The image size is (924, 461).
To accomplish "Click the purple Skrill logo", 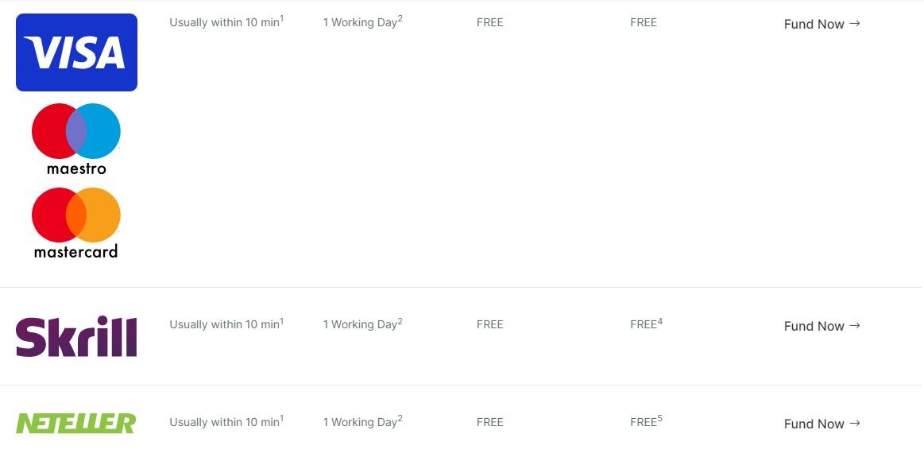I will pyautogui.click(x=76, y=337).
